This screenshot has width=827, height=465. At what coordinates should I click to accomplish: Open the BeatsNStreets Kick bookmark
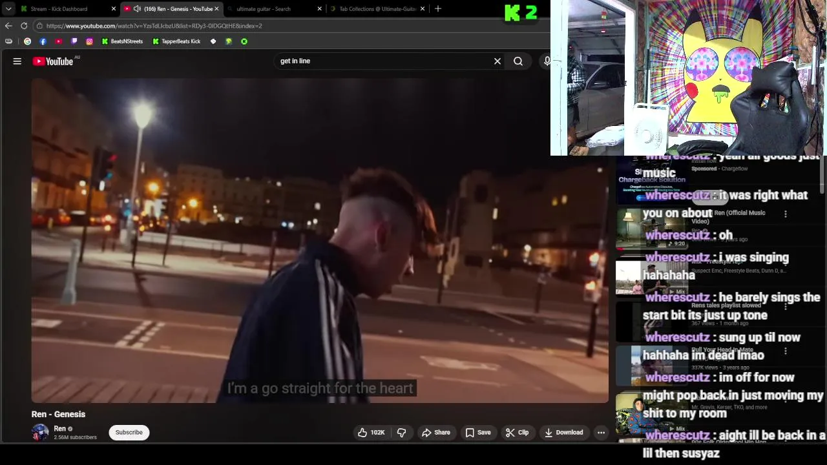[122, 41]
